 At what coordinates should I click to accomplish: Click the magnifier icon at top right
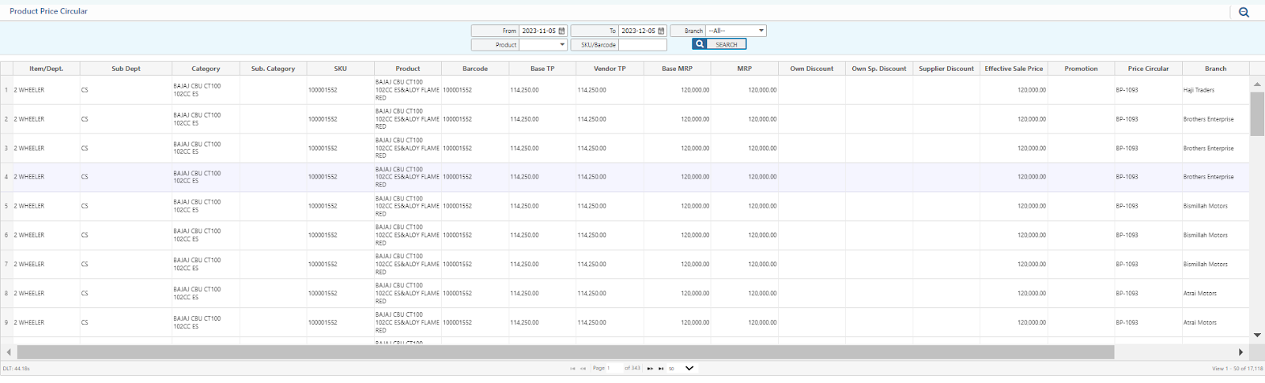click(1244, 13)
